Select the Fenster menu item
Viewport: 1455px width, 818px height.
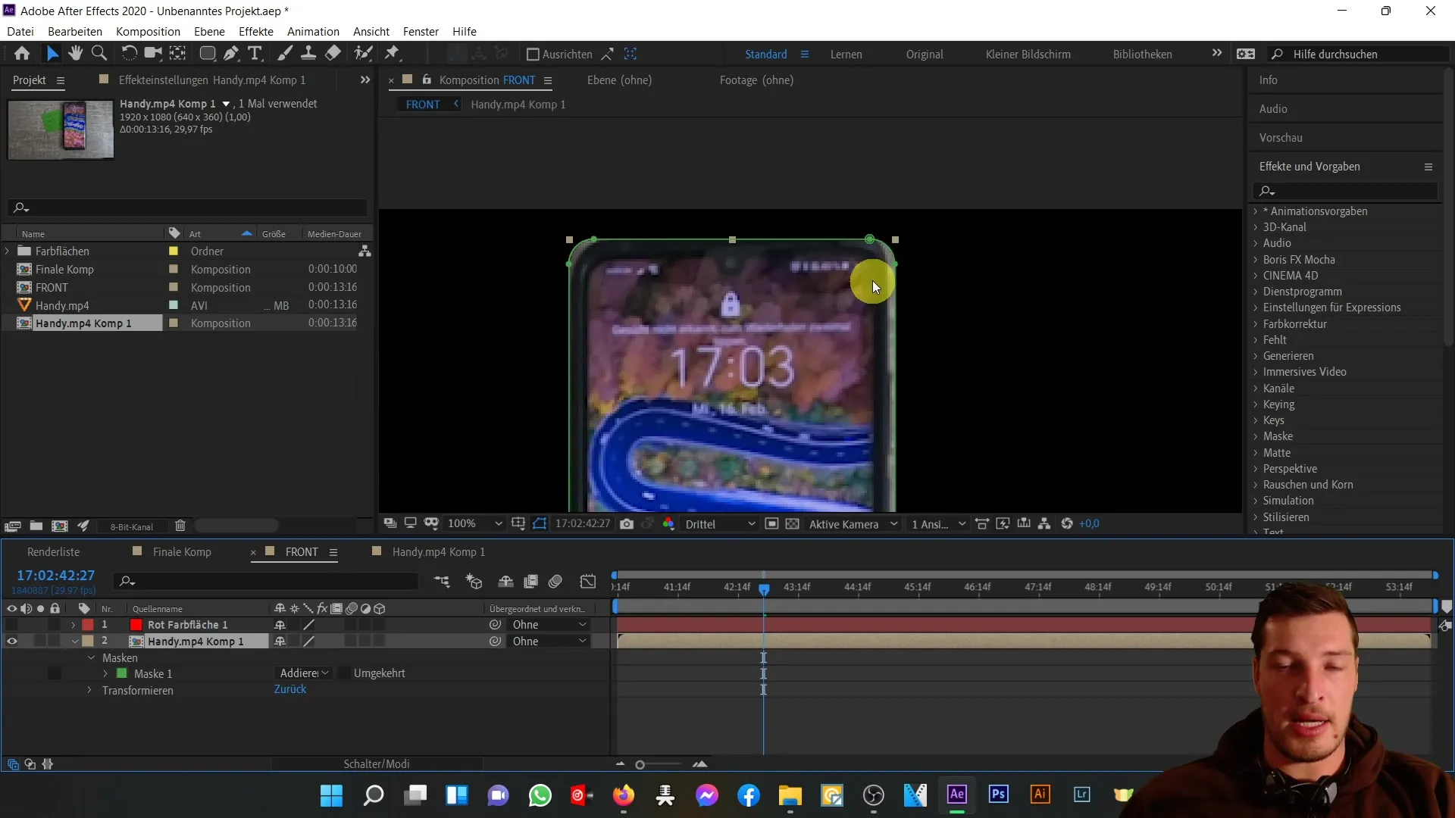pyautogui.click(x=421, y=31)
